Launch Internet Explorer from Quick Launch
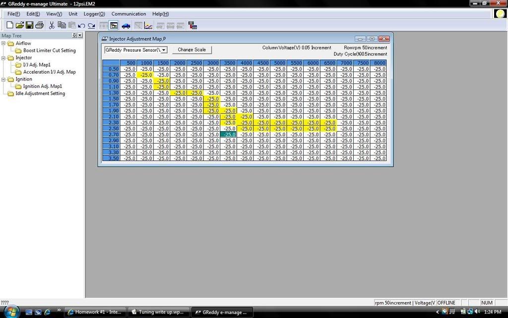The height and width of the screenshot is (318, 508). click(x=47, y=312)
